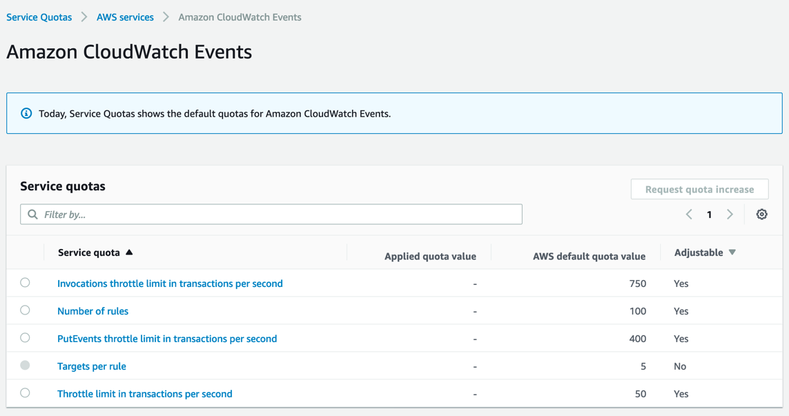789x416 pixels.
Task: Open AWS services breadcrumb link
Action: pos(126,17)
